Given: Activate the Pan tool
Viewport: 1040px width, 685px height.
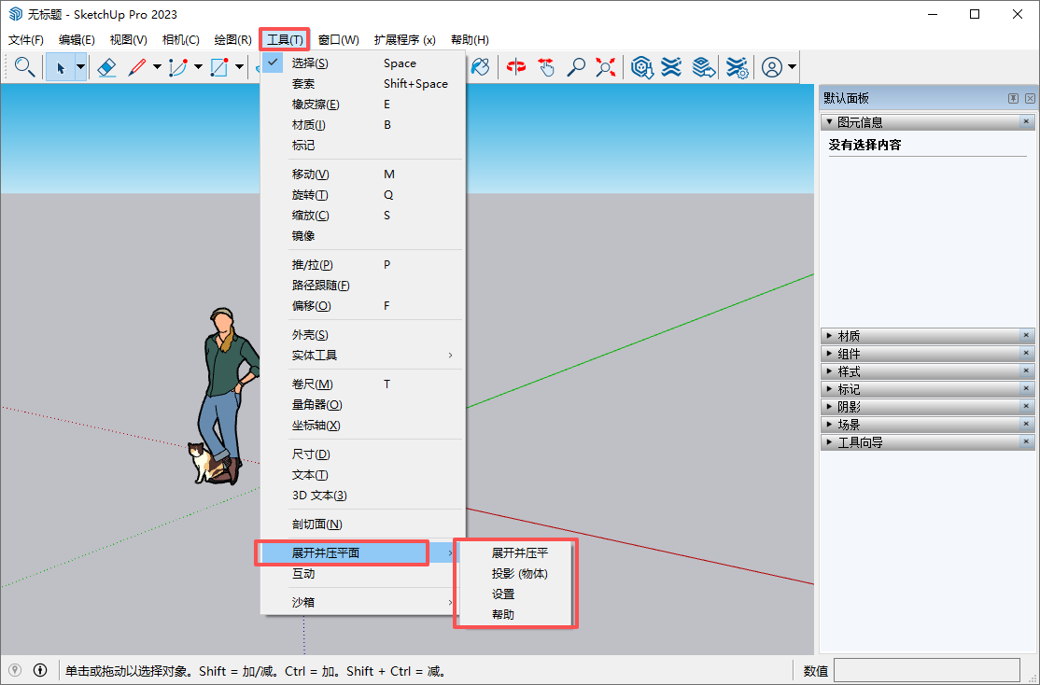Looking at the screenshot, I should coord(546,67).
